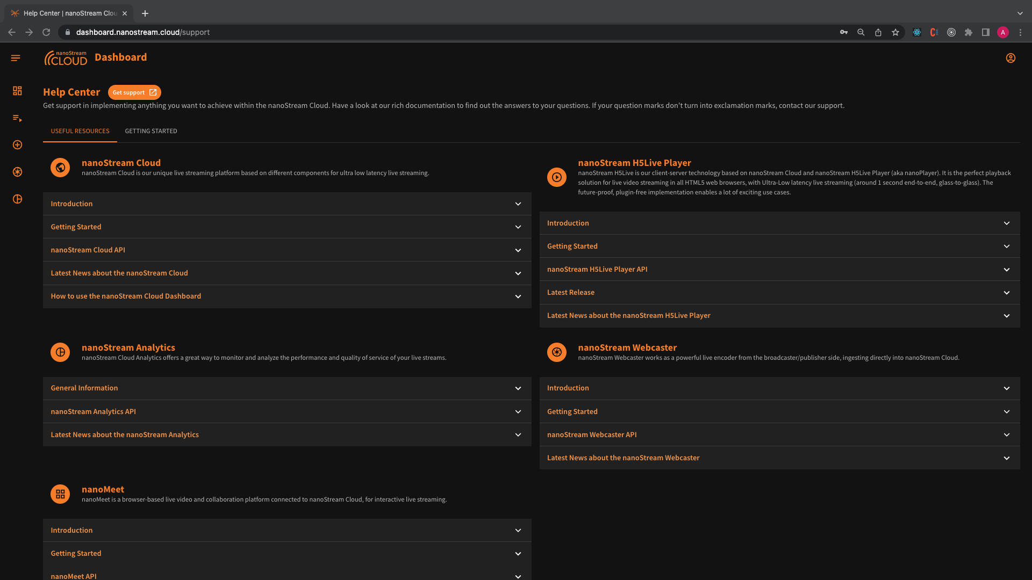Expand Latest News about the nanoStream Webcaster

coord(779,458)
